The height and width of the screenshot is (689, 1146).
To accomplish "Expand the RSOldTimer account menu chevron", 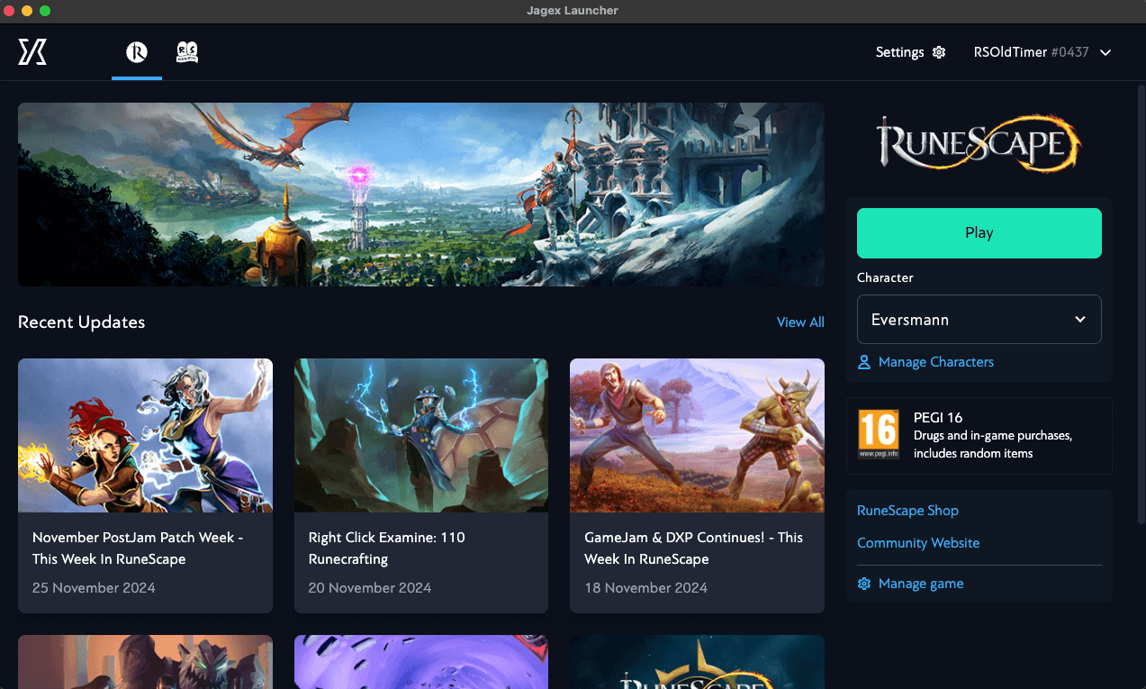I will click(x=1105, y=52).
